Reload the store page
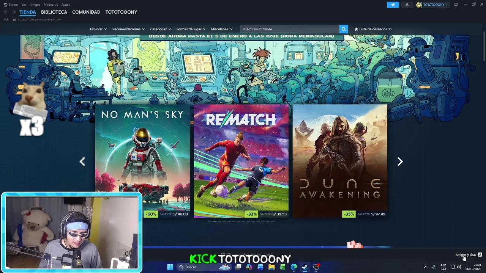Image resolution: width=486 pixels, height=273 pixels. pos(6,19)
